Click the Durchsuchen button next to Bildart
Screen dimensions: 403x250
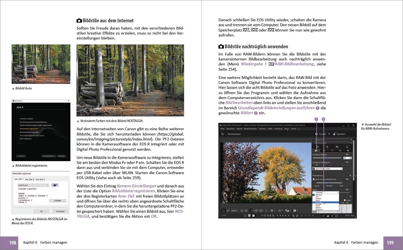(x=345, y=192)
